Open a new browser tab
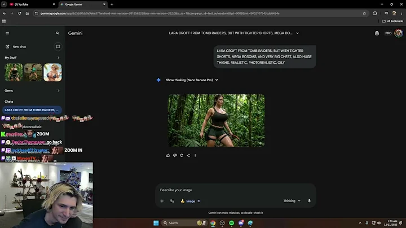The image size is (406, 228). click(x=112, y=5)
